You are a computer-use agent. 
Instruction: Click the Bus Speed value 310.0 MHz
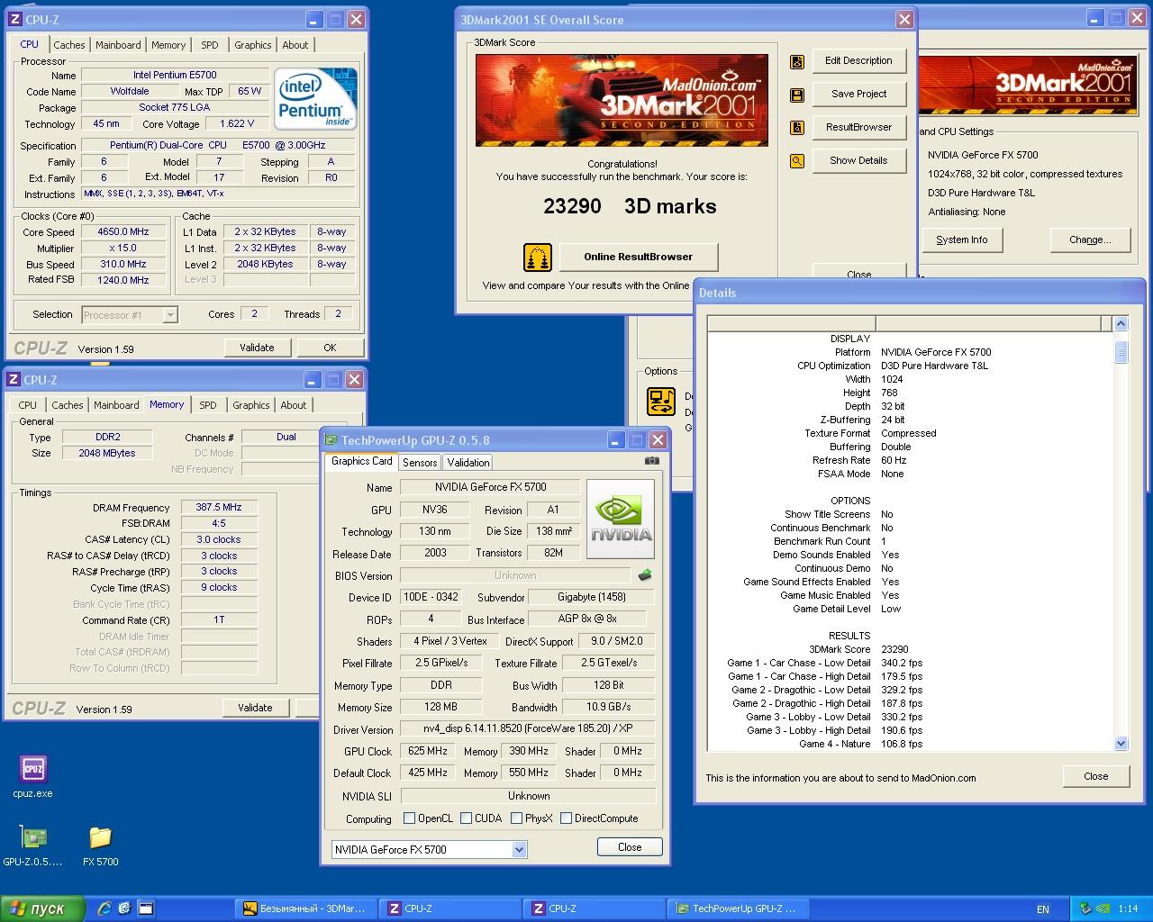point(123,265)
